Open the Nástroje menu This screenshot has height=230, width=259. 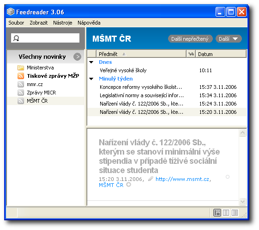[63, 23]
